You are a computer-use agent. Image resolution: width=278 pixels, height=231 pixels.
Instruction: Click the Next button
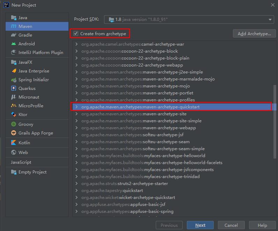pyautogui.click(x=200, y=225)
